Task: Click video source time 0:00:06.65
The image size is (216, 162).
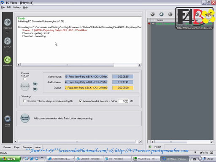Action: pyautogui.click(x=123, y=76)
